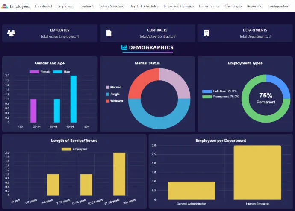
Task: Click the pink Married donut segment
Action: [x=177, y=81]
